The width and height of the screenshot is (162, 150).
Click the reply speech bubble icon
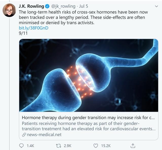pos(22,146)
